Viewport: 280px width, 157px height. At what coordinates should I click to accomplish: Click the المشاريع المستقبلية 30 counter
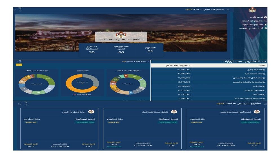pyautogui.click(x=92, y=49)
